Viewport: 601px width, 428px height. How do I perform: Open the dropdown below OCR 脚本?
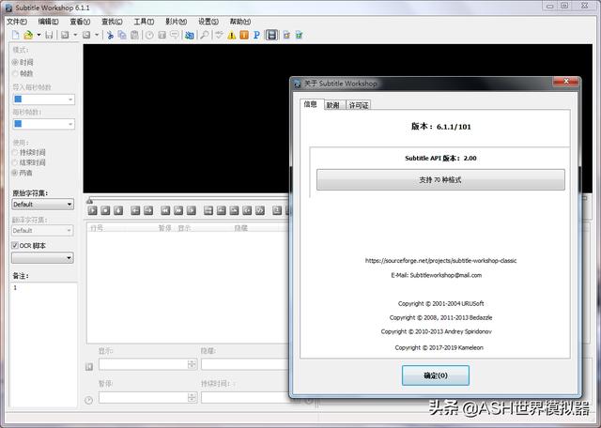pos(42,257)
